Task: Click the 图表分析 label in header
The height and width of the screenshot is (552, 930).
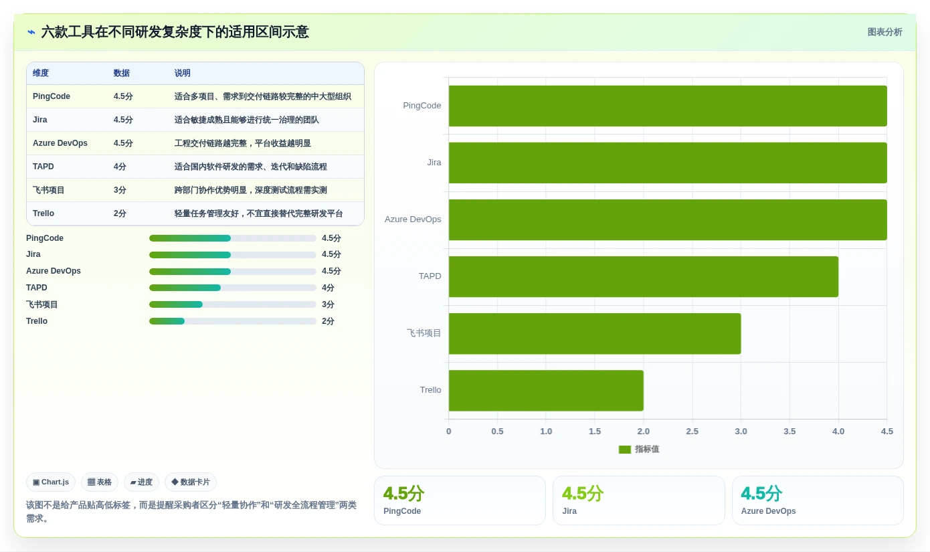Action: (x=885, y=32)
